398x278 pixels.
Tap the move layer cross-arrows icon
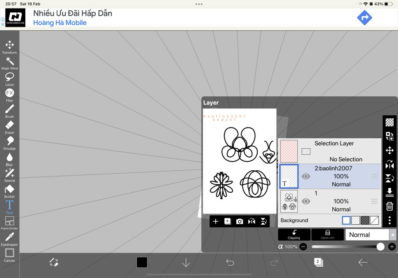click(389, 150)
